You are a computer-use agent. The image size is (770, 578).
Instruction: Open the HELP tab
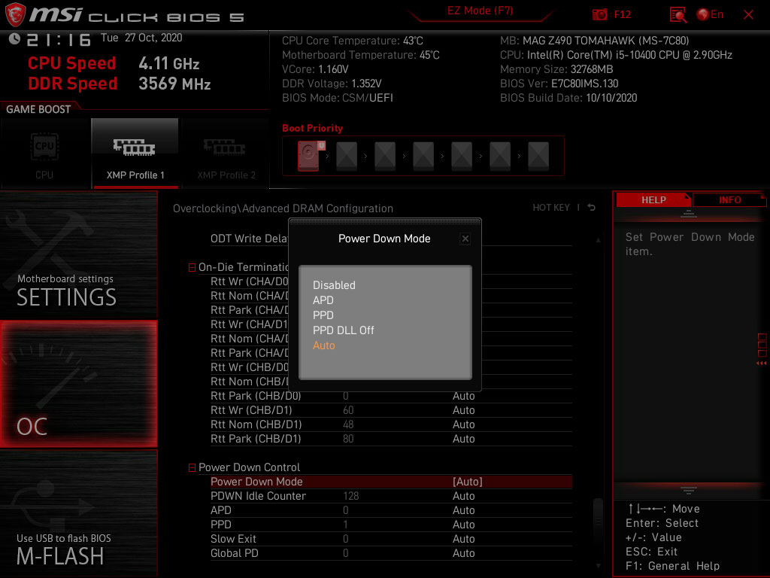(653, 200)
